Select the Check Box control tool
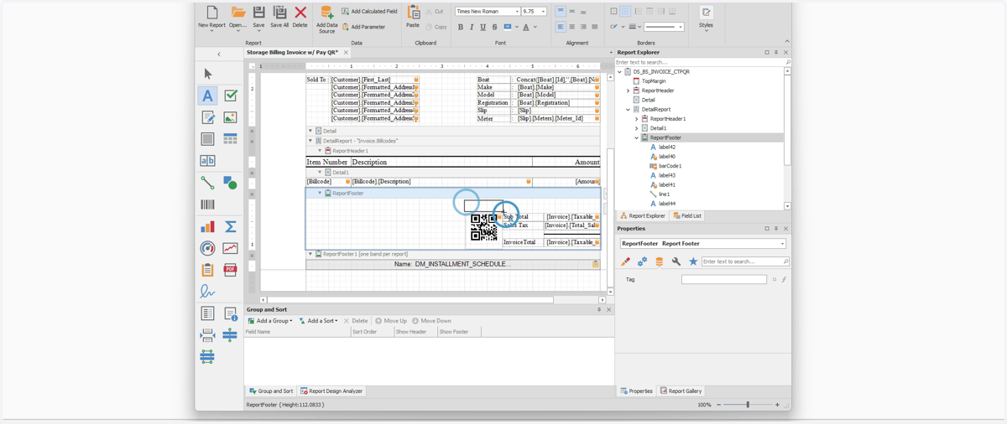This screenshot has width=1007, height=424. (230, 96)
